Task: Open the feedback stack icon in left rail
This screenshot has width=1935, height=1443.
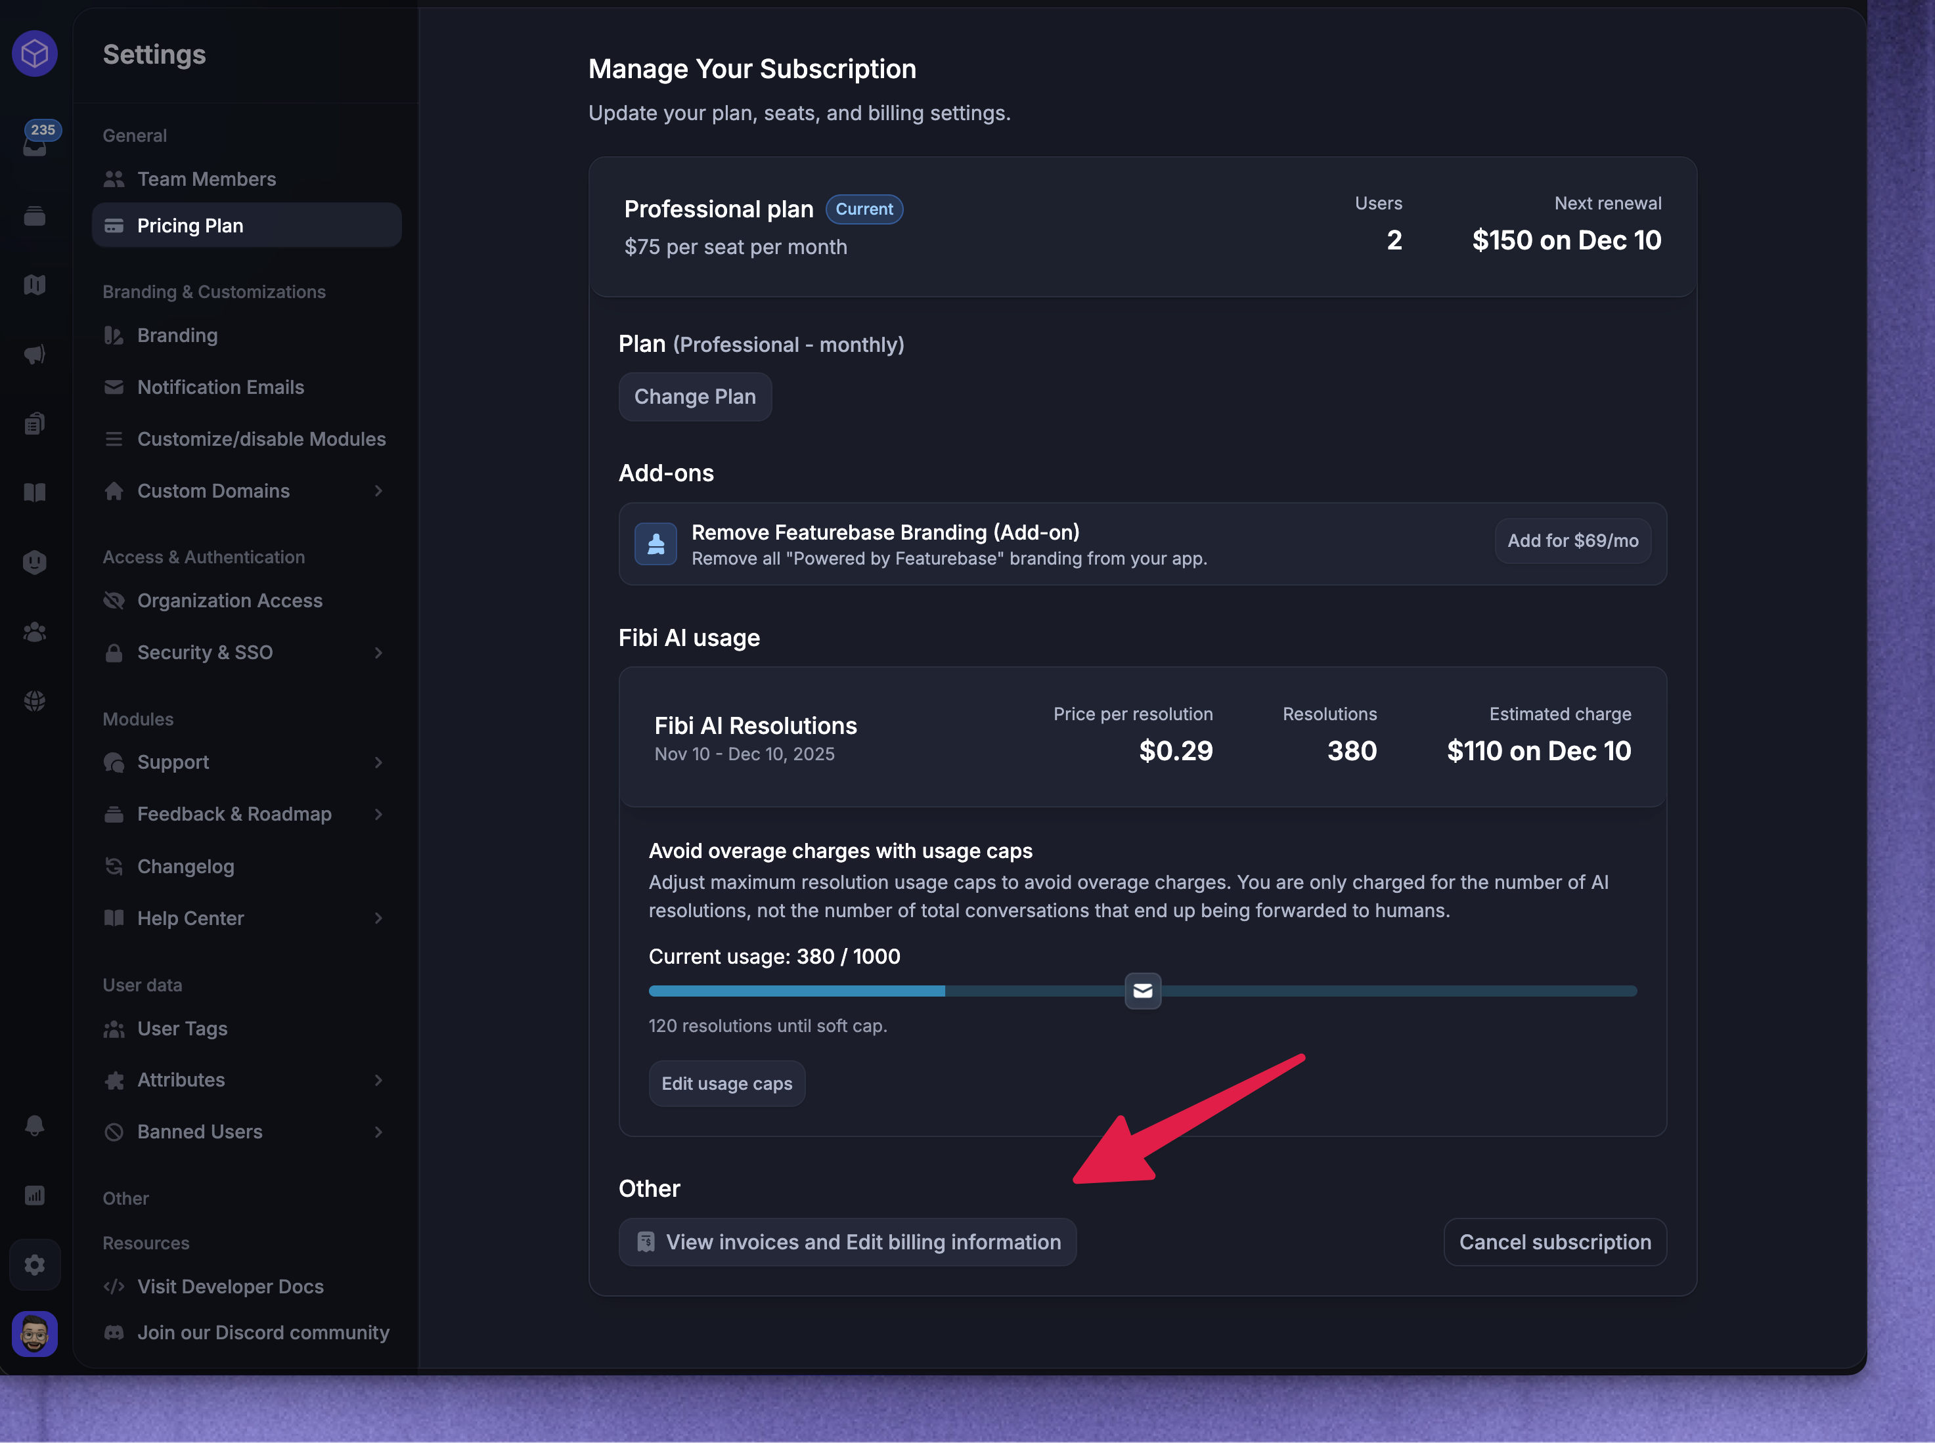Action: [35, 216]
